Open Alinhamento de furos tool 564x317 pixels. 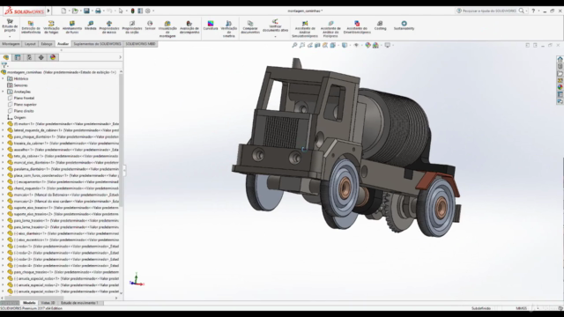coord(72,27)
